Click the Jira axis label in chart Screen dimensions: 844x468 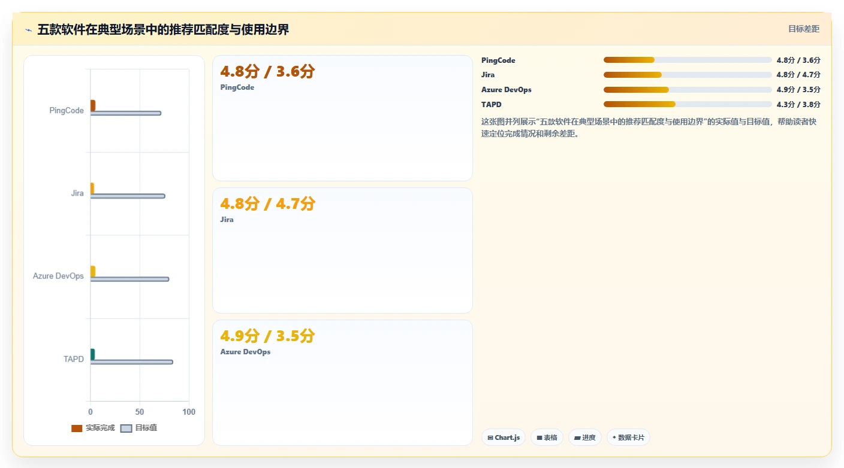(77, 193)
